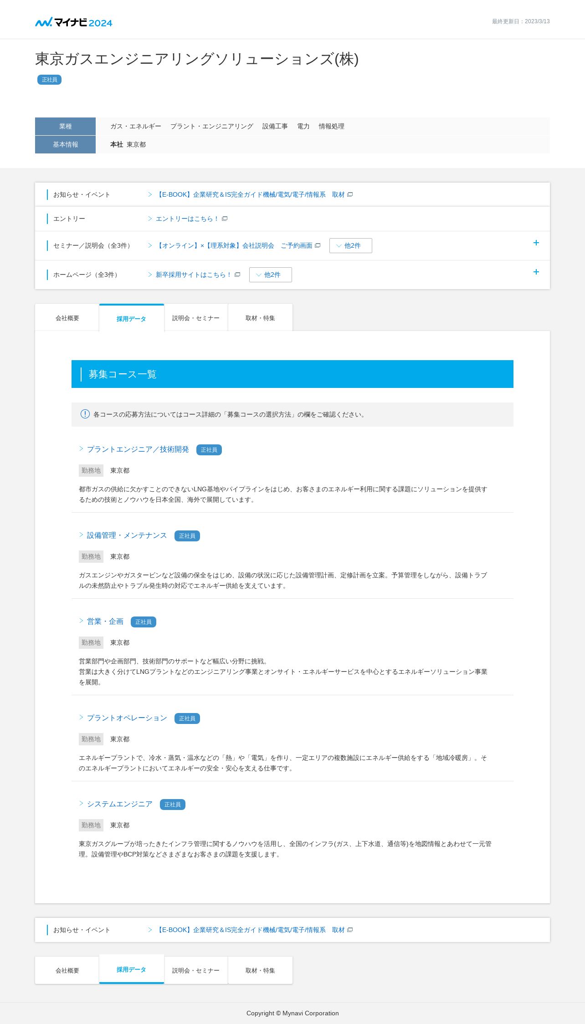
Task: Click the chevron before 営業・企画
Action: [81, 621]
